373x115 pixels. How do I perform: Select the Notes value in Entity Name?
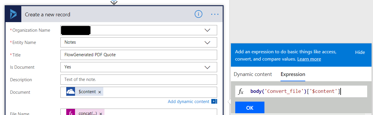[x=70, y=42]
